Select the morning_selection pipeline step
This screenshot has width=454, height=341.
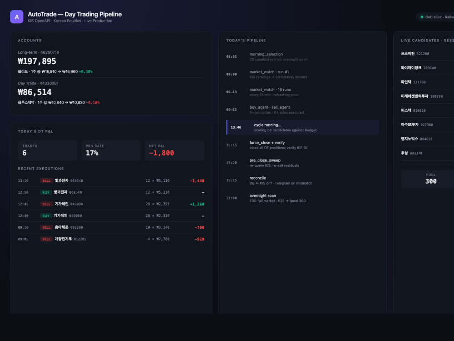pos(302,56)
